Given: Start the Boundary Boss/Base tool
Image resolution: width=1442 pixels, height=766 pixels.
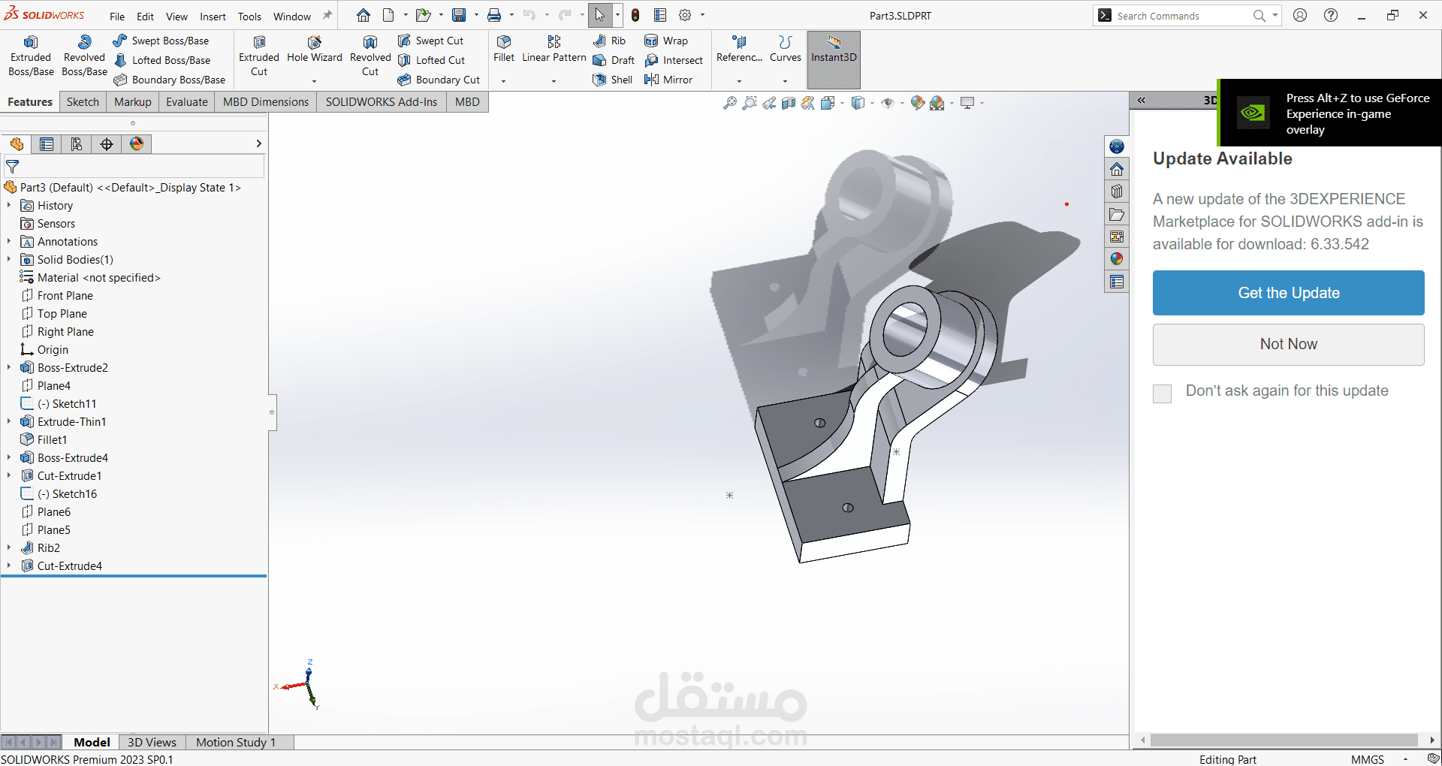Looking at the screenshot, I should click(x=170, y=80).
